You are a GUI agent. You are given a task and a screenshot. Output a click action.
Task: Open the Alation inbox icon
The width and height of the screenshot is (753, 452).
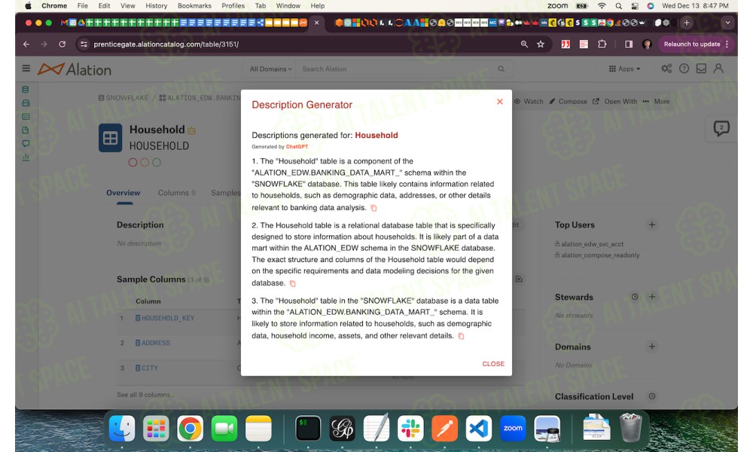click(x=701, y=69)
